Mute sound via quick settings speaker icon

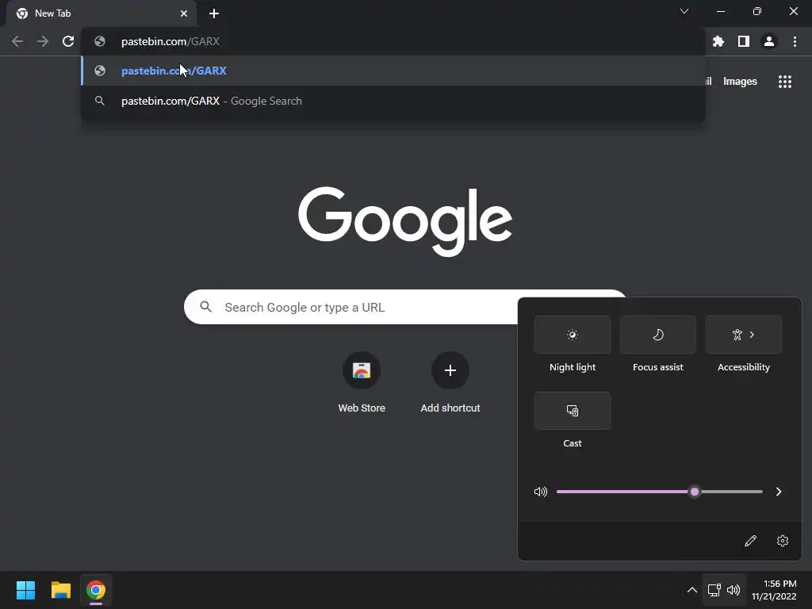541,492
